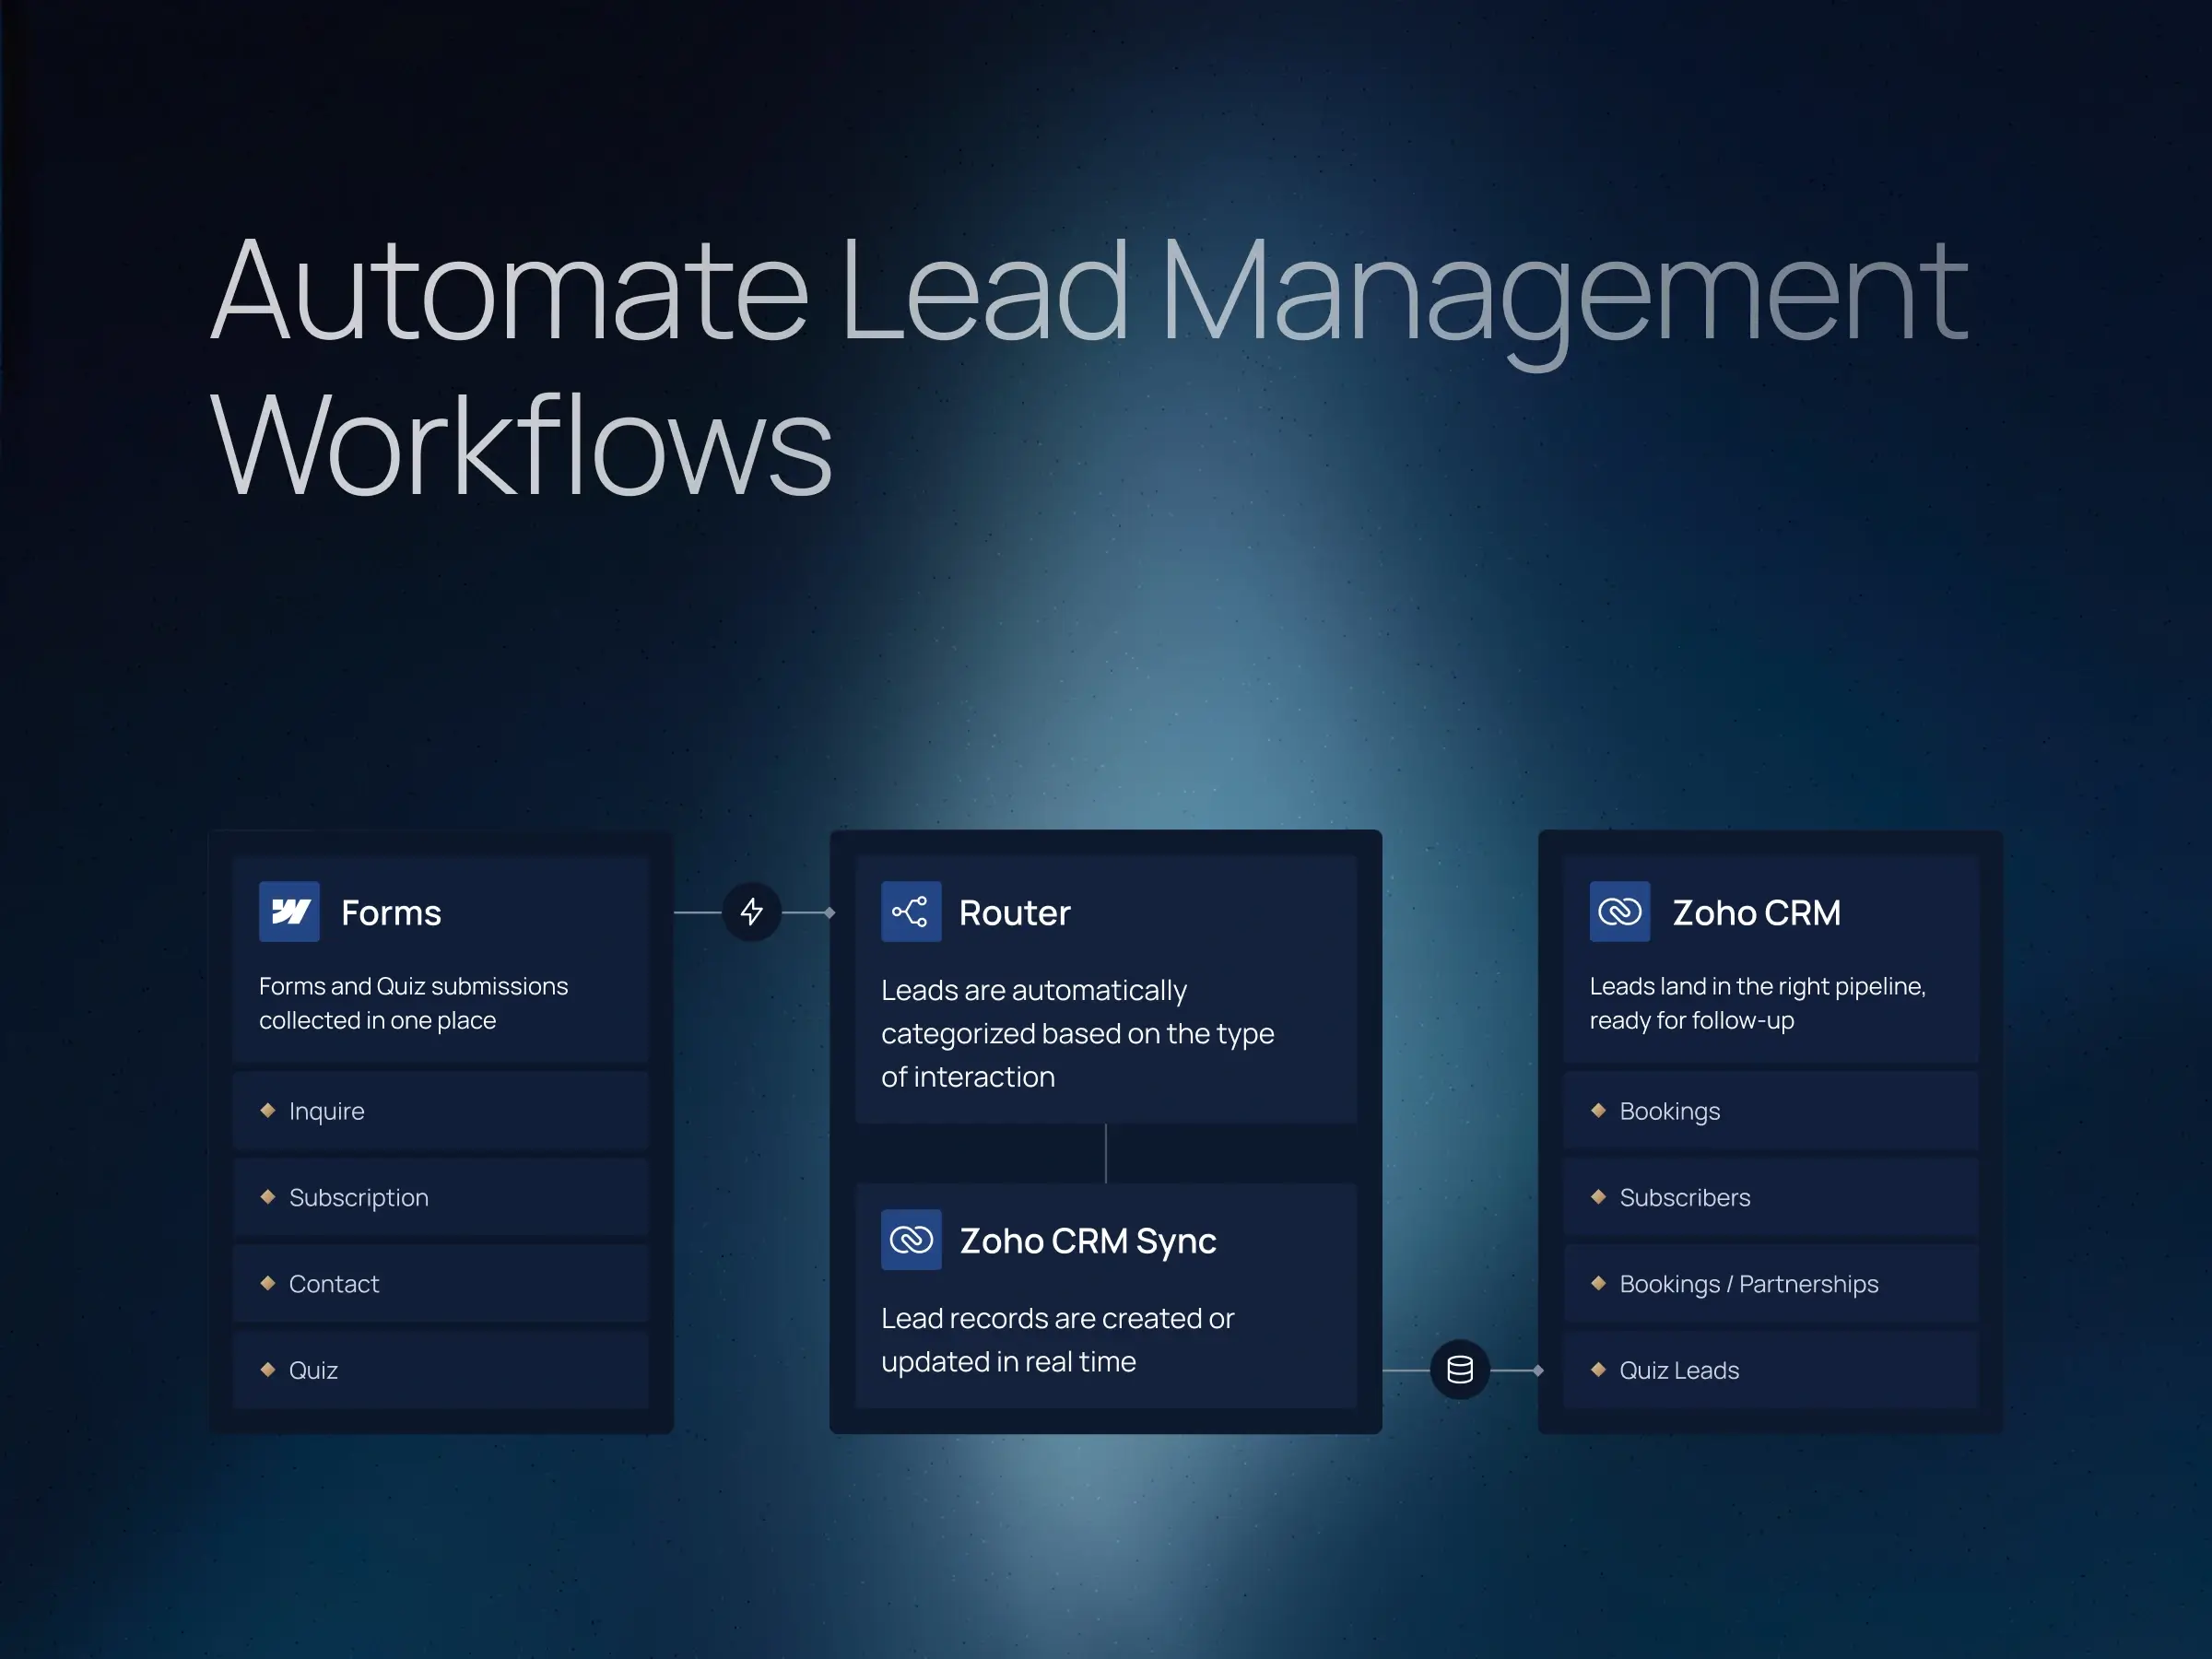This screenshot has width=2212, height=1659.
Task: Select the Bookings / Partnerships row
Action: coord(1771,1284)
